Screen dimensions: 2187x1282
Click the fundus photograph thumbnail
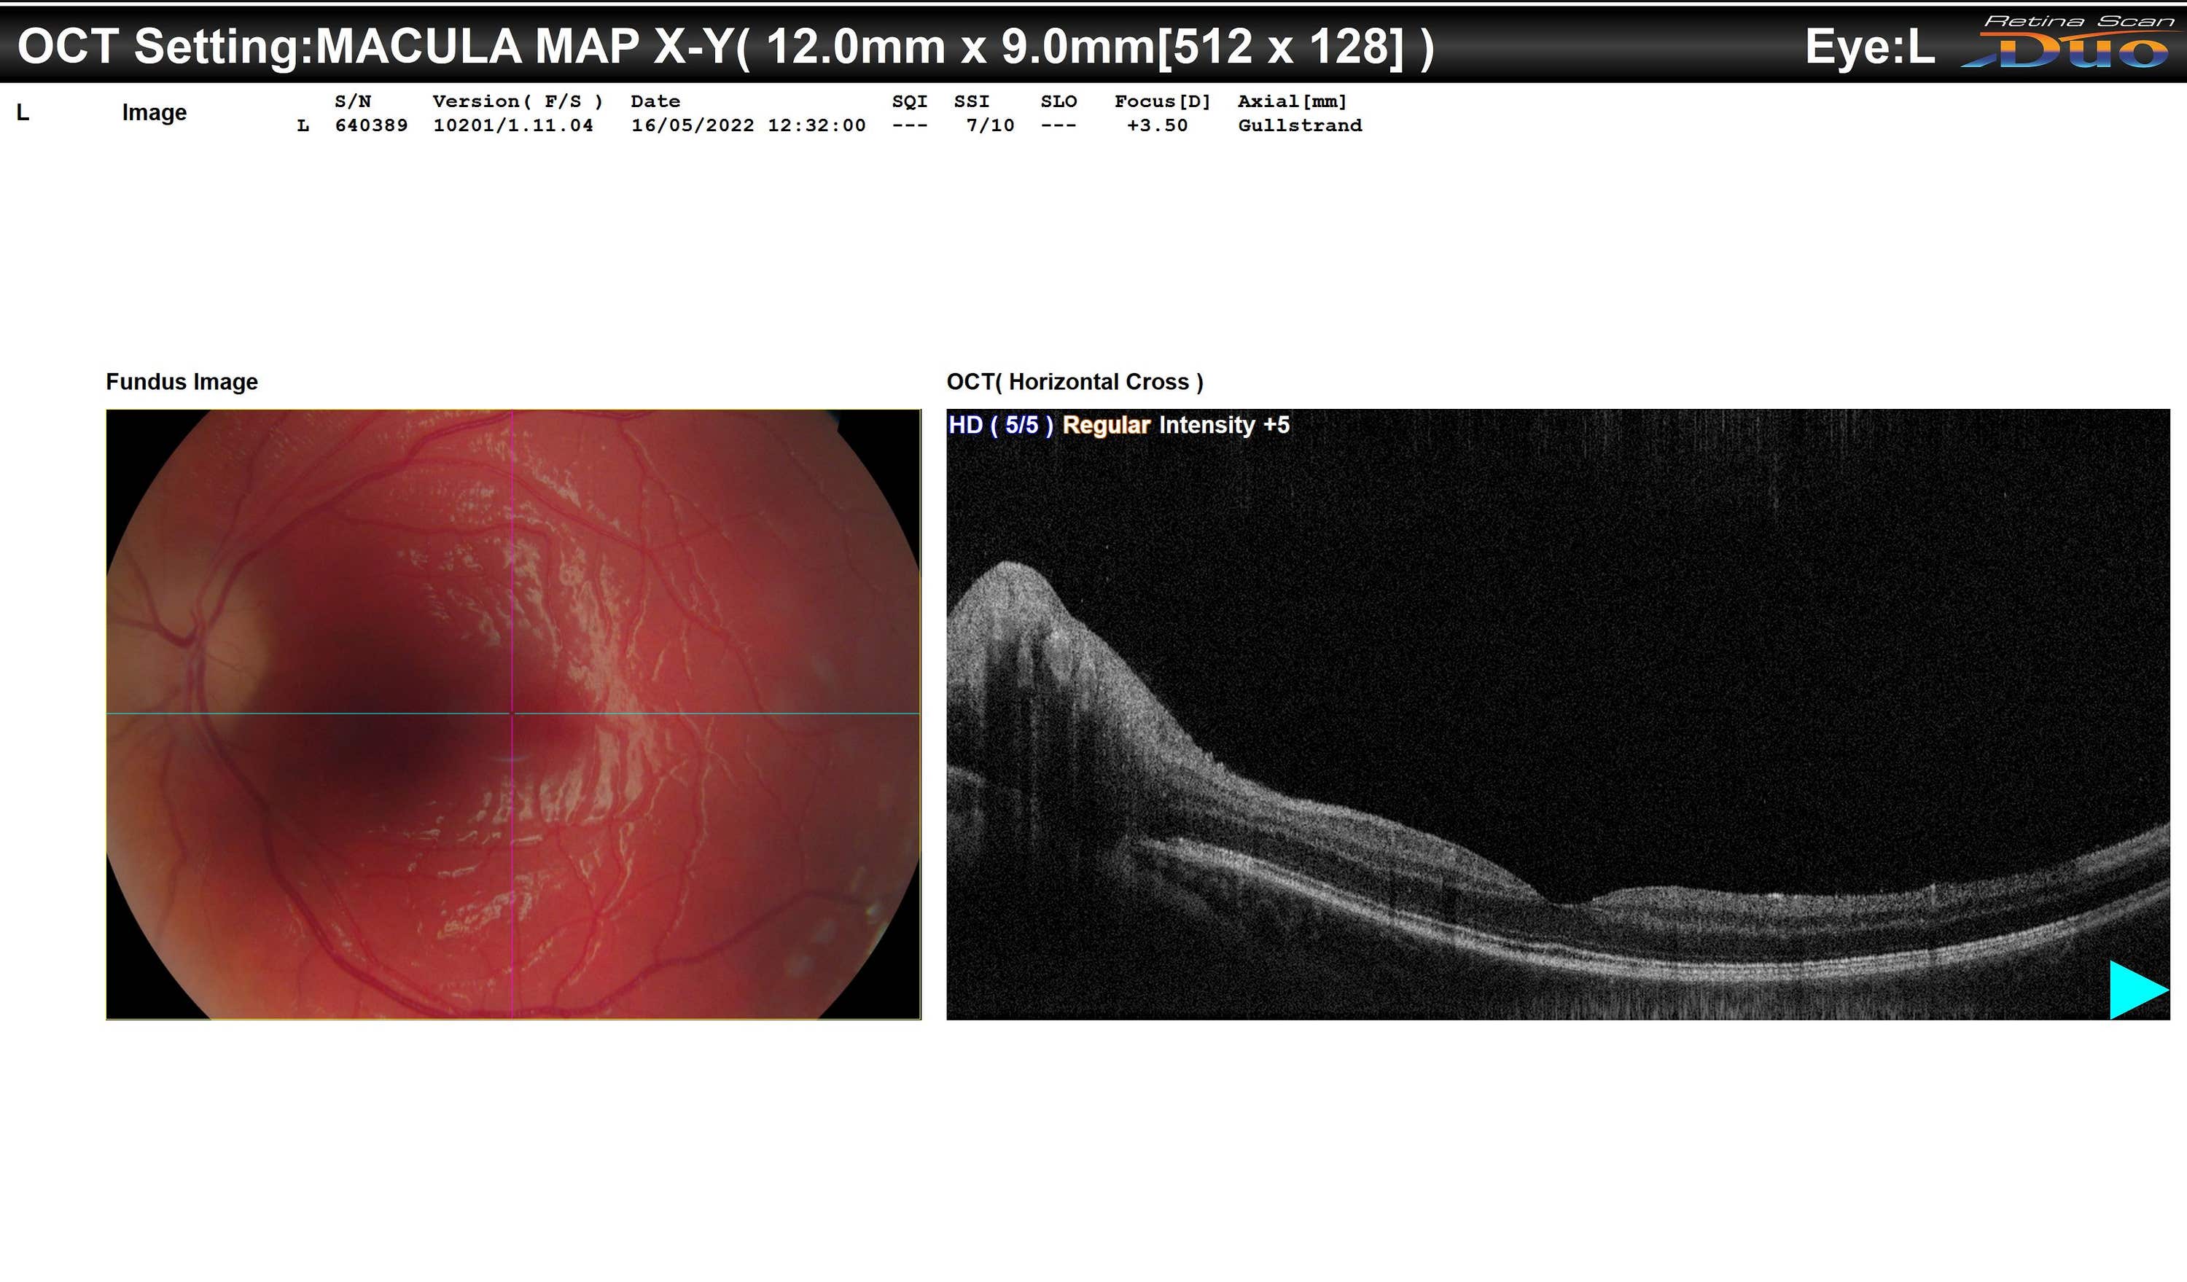[513, 714]
